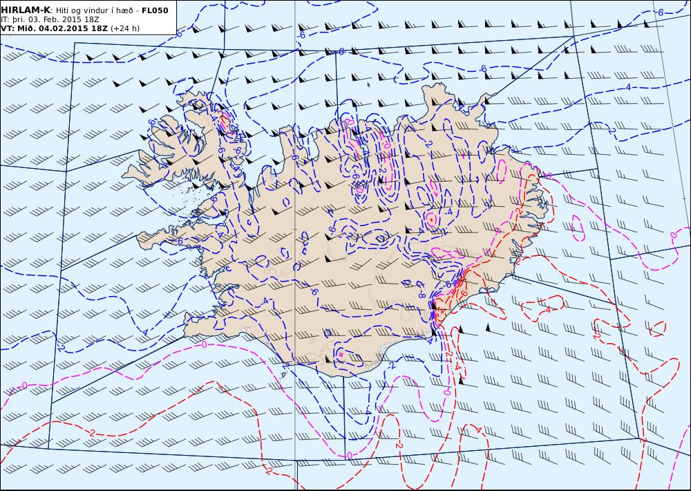Click the 'Hiti og vindur í hæð' title
This screenshot has height=491, width=691.
tap(95, 10)
